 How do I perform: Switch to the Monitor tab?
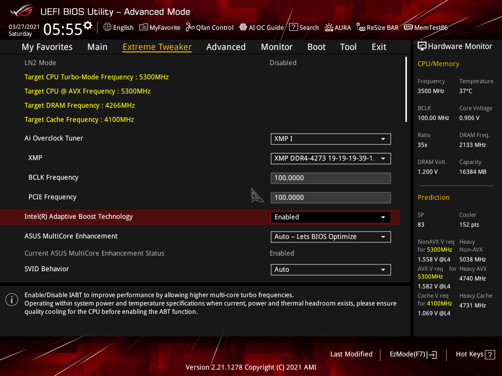276,47
